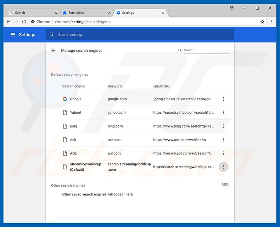Viewport: 280px width, 227px height.
Task: Select the ask.com keyword
Action: pos(114,140)
